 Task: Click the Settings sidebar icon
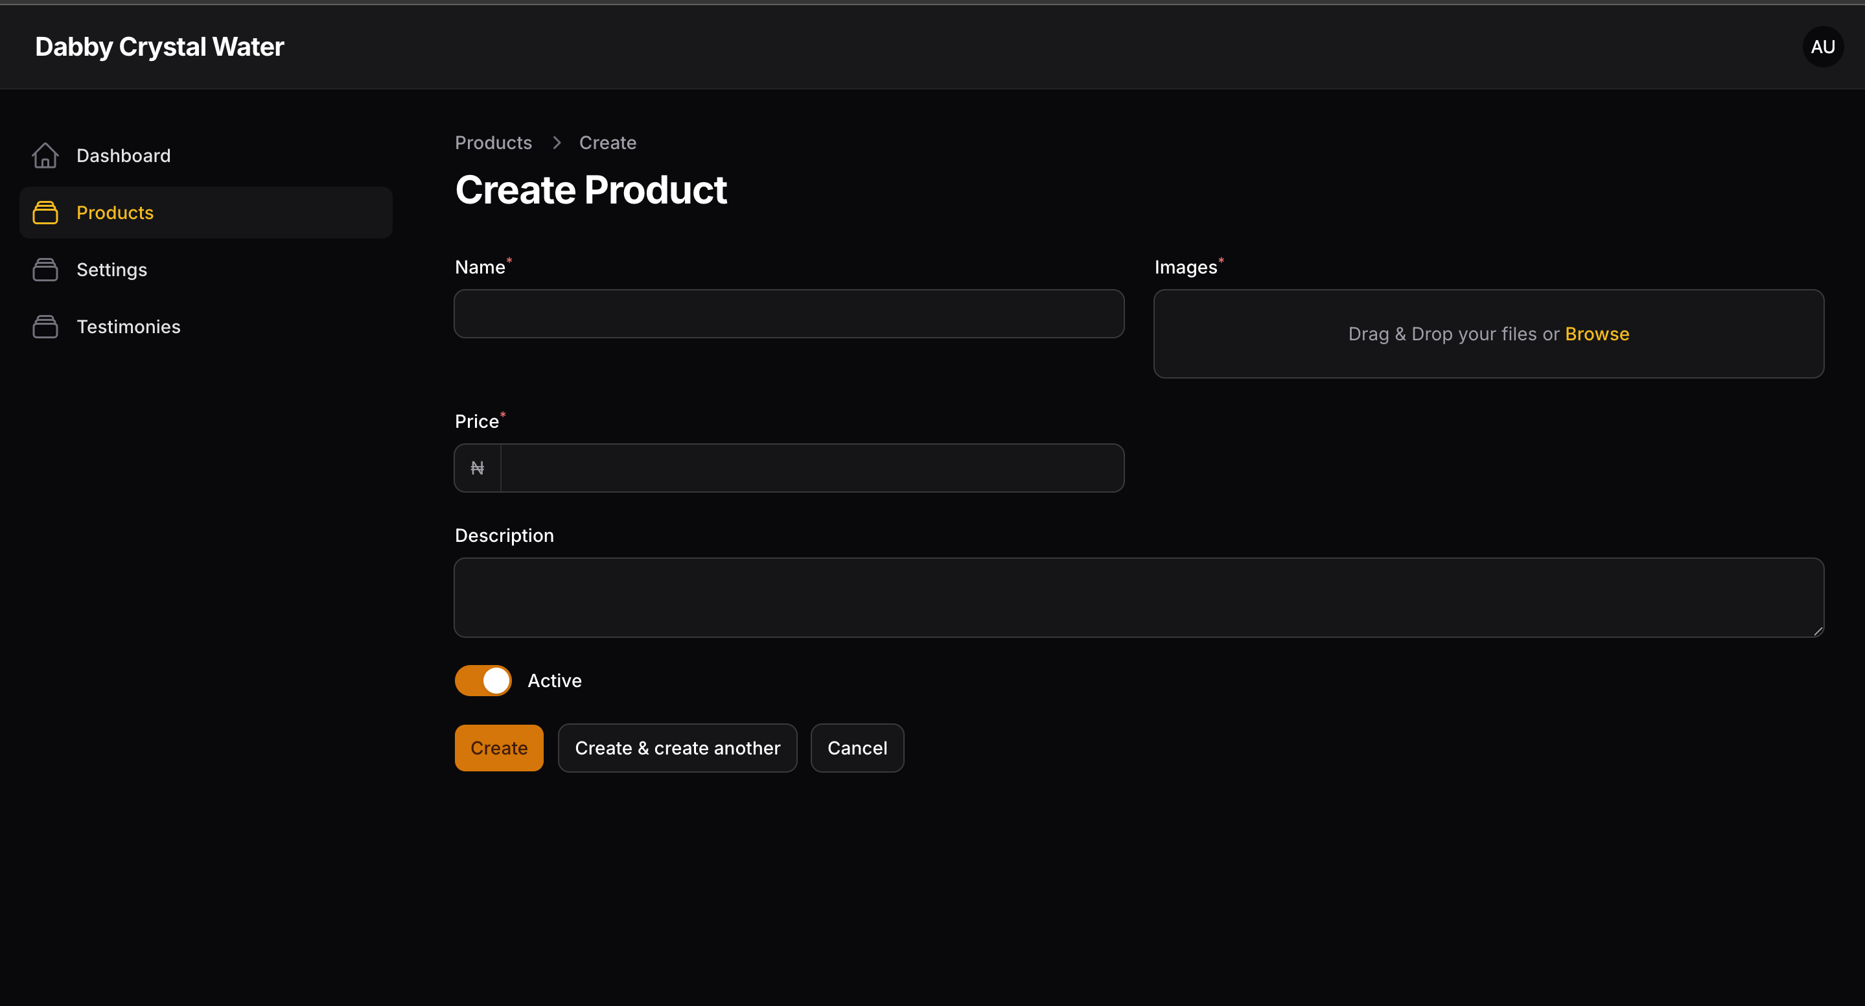(x=45, y=270)
